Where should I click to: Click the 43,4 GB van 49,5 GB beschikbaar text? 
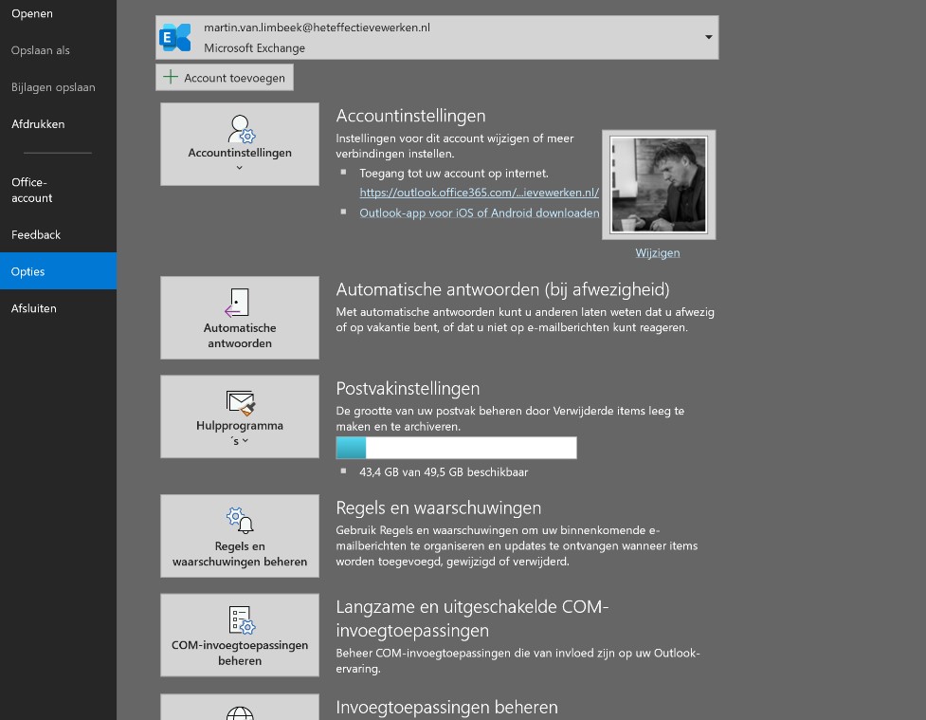point(444,471)
